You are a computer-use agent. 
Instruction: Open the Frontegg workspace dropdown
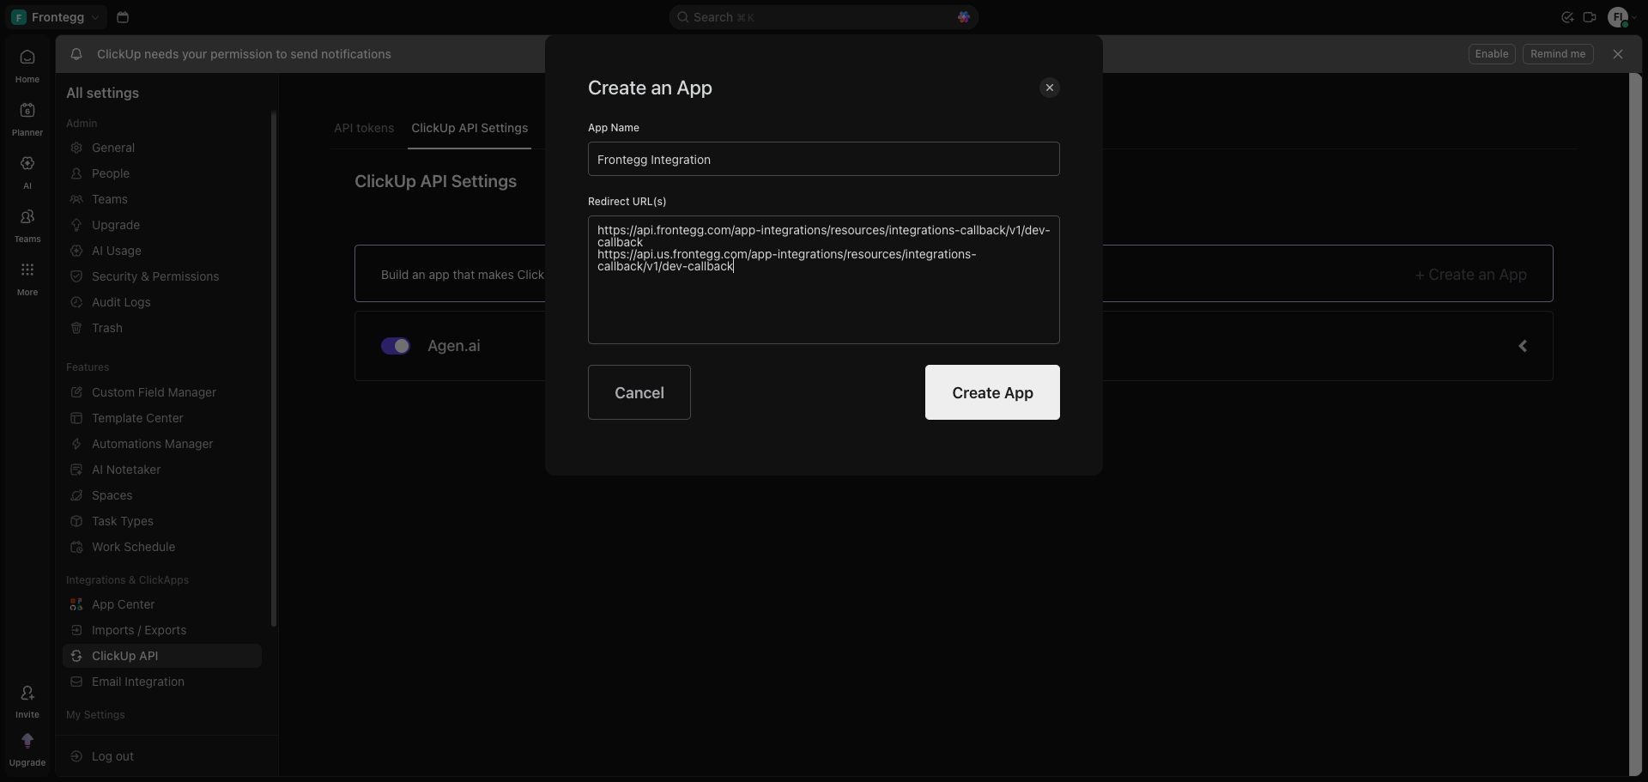coord(57,17)
